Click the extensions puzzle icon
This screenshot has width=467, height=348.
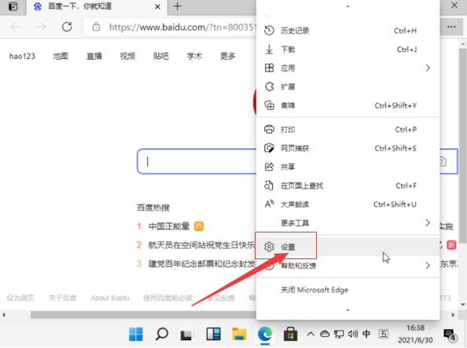(269, 86)
